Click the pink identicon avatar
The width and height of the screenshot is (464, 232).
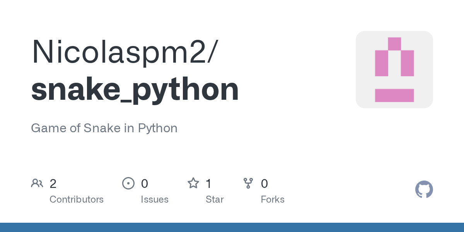click(394, 70)
